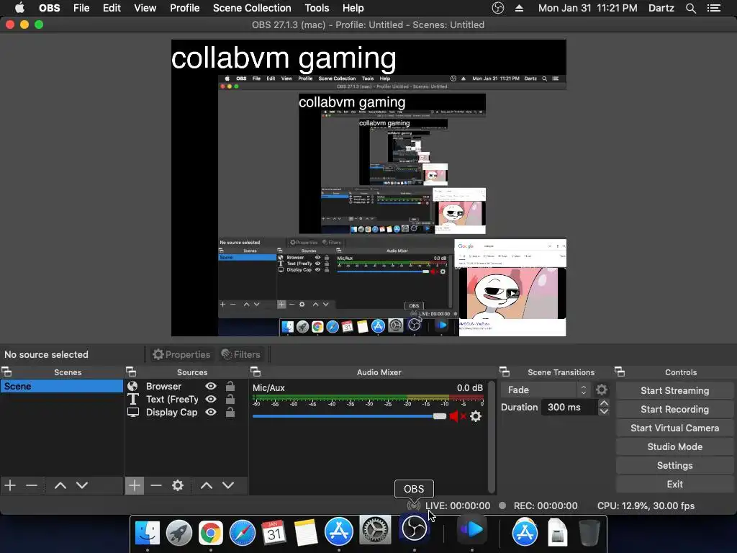Open the Tools menu
Viewport: 737px width, 553px height.
tap(317, 8)
